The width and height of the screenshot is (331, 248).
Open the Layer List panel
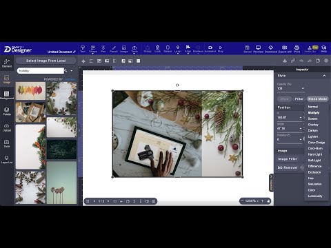tap(7, 159)
